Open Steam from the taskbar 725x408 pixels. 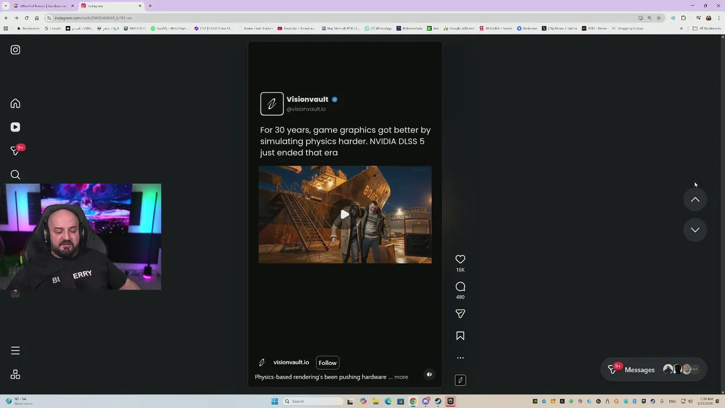(x=438, y=401)
